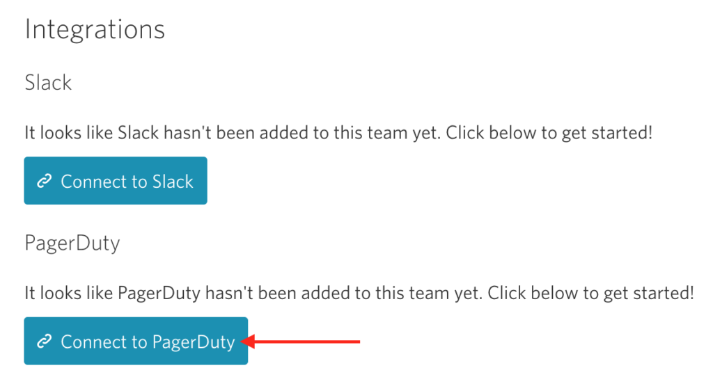The height and width of the screenshot is (384, 713).
Task: Click the Slack section heading
Action: click(48, 83)
